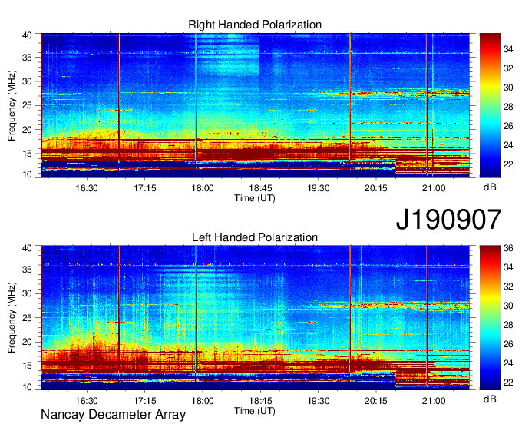The height and width of the screenshot is (424, 522).
Task: Click 35 MHz tick on Right Handed plot
Action: (x=27, y=58)
